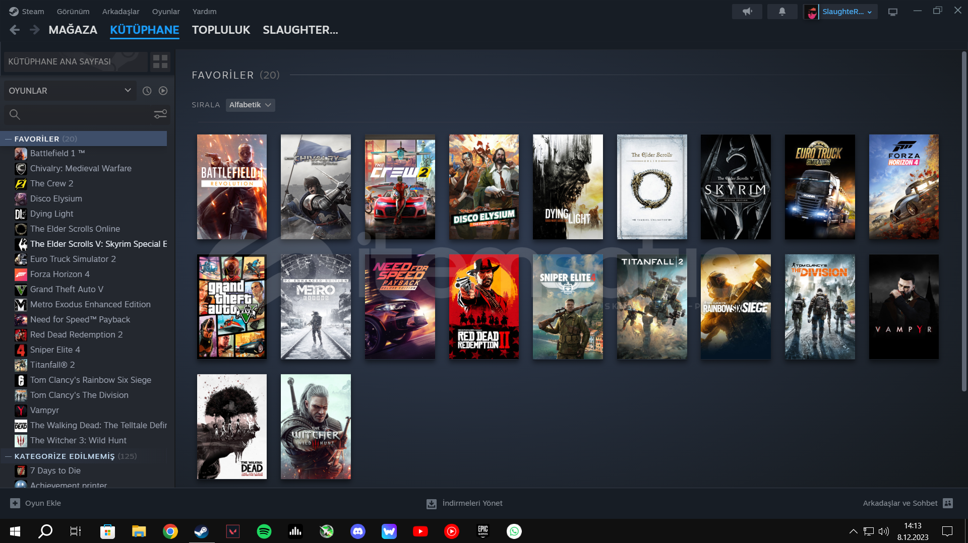The width and height of the screenshot is (968, 543).
Task: Click the Oyun Ekle plus icon
Action: tap(15, 503)
